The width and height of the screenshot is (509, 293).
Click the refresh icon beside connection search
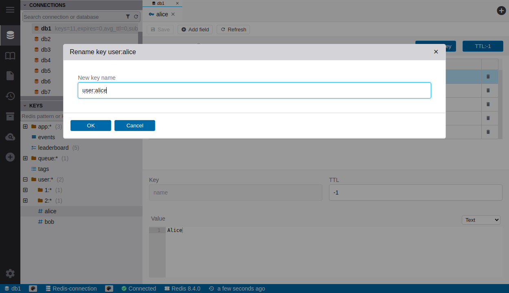point(136,17)
